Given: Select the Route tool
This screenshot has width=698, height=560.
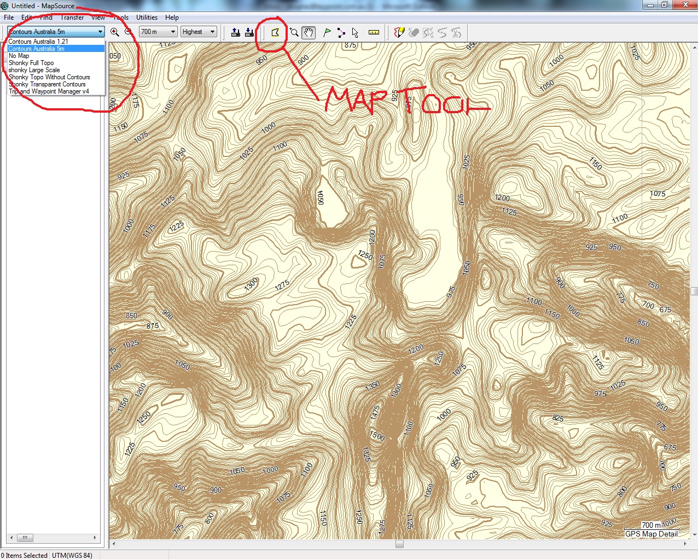Looking at the screenshot, I should 341,32.
